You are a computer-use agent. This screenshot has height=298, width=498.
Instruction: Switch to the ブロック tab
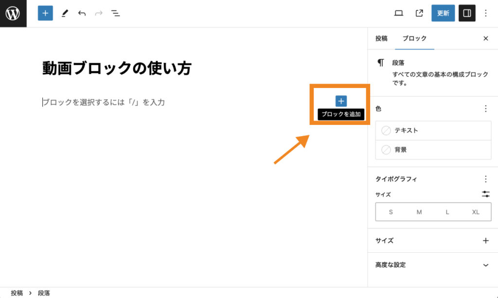click(x=414, y=38)
